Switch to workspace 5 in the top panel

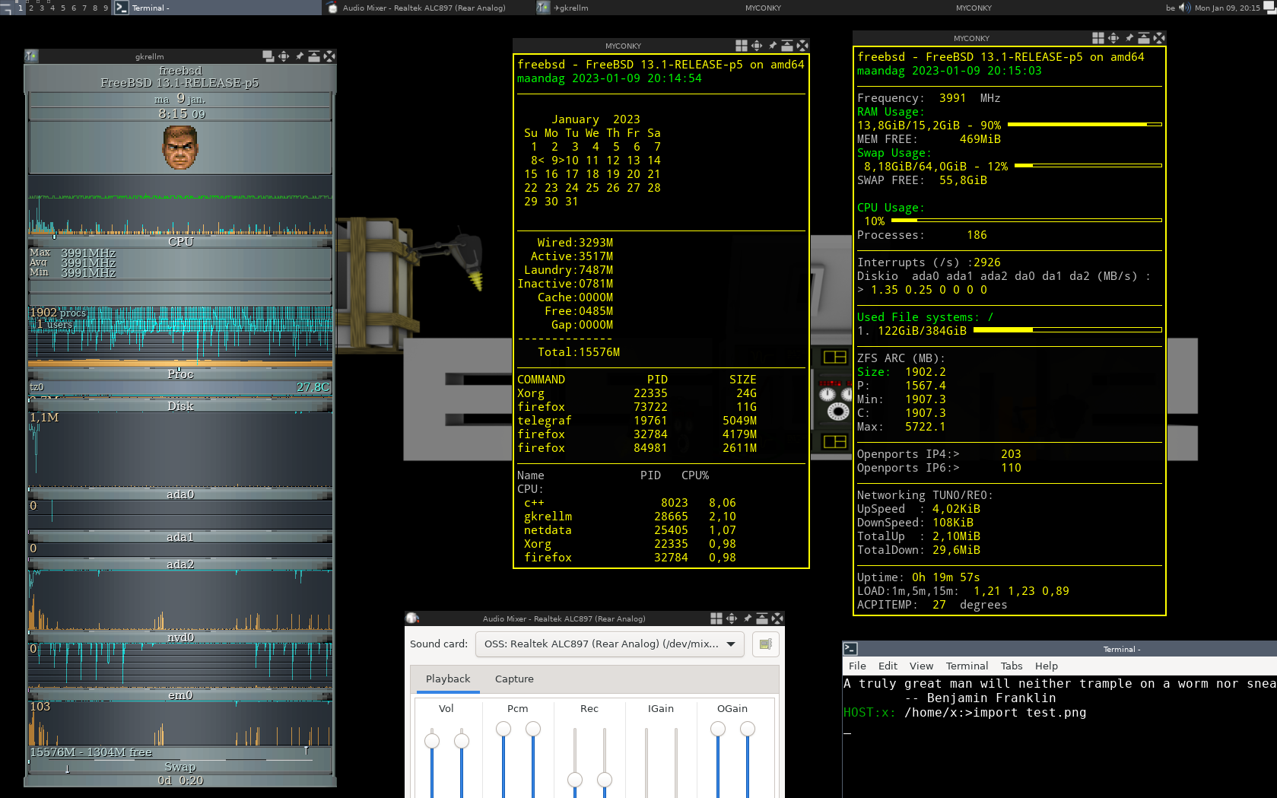coord(63,8)
